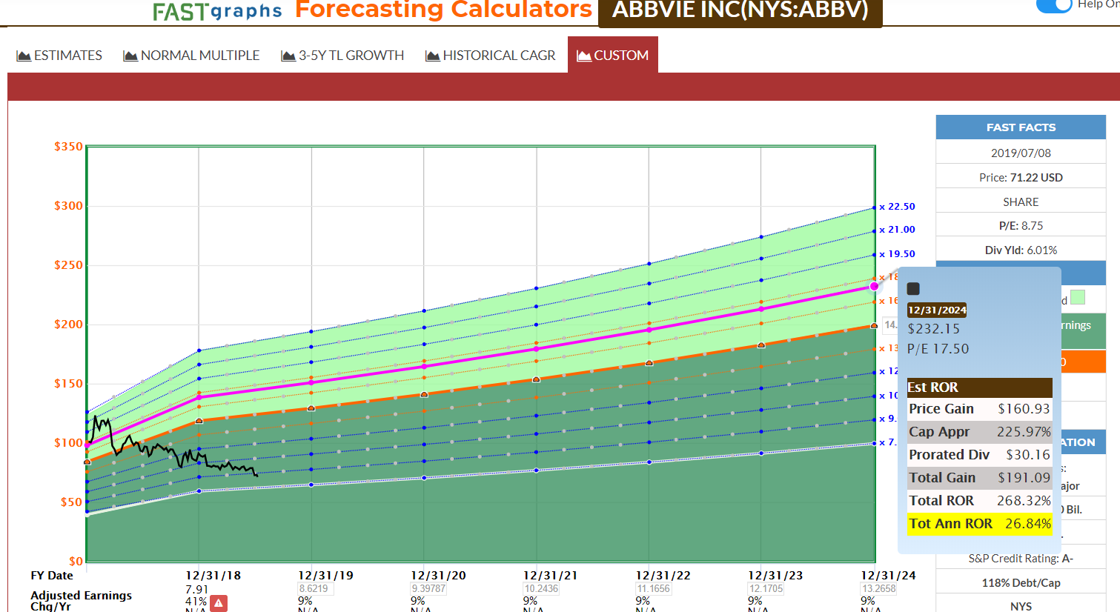The image size is (1120, 612).
Task: Click the chart icon on NORMAL MULTIPLE tab
Action: 130,56
